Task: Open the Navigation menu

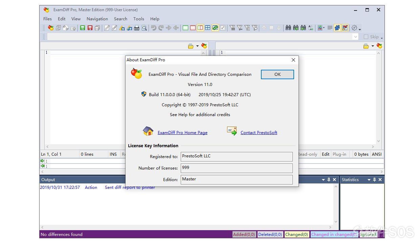Action: (x=97, y=19)
